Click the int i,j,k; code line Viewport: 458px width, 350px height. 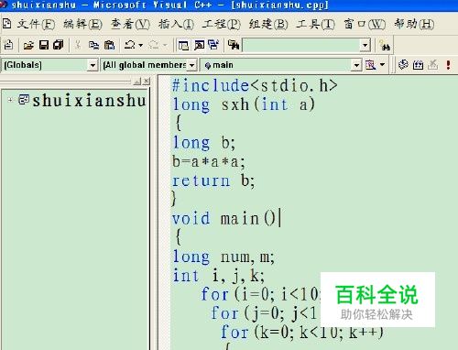click(x=219, y=276)
